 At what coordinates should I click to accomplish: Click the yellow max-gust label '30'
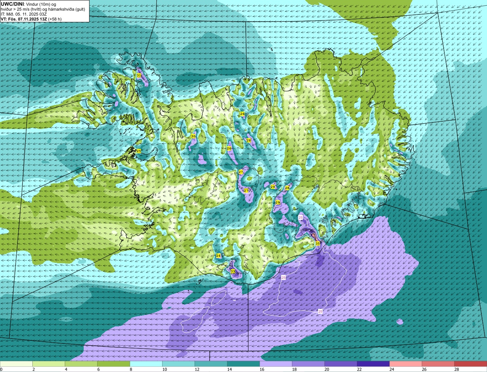(193, 136)
